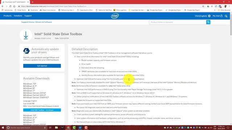The image size is (232, 130).
Task: Open Drivers & Software breadcrumb link
Action: coord(44,22)
